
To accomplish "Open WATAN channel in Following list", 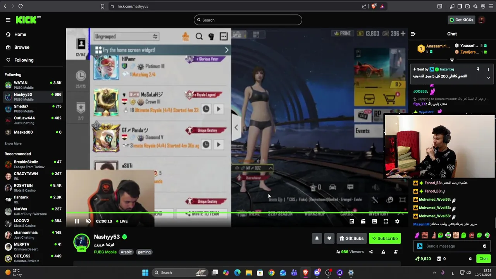I will tap(33, 85).
